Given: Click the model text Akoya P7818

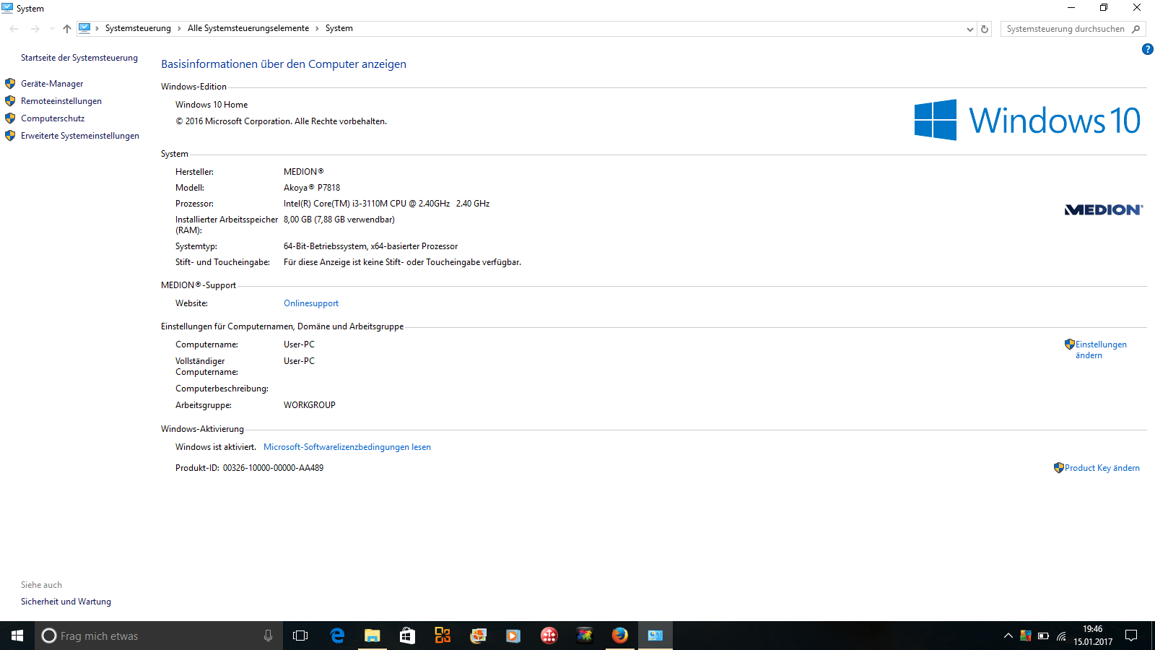Looking at the screenshot, I should [312, 188].
